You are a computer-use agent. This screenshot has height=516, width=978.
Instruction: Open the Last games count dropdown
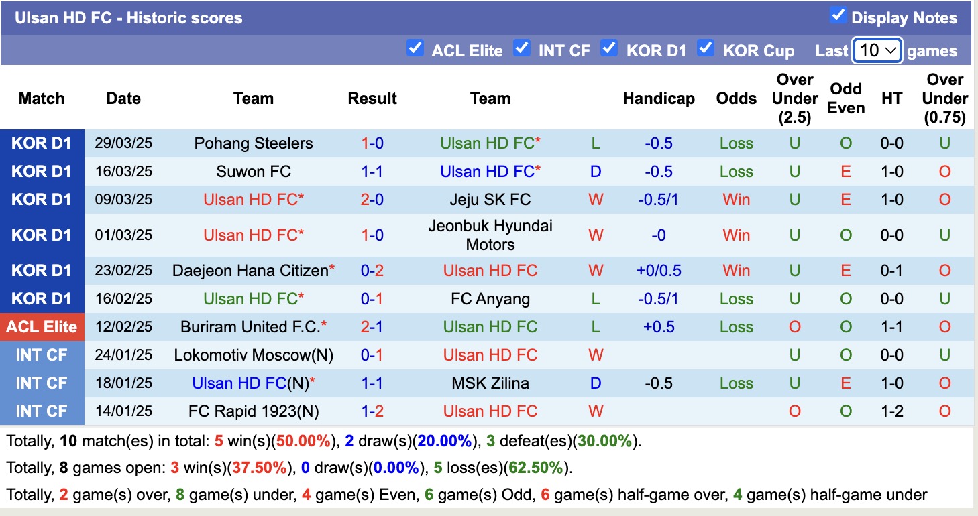click(x=877, y=50)
